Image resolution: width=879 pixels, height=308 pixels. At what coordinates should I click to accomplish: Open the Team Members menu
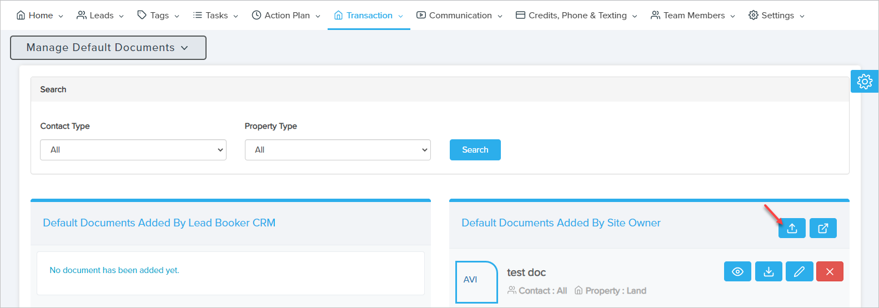pos(693,16)
